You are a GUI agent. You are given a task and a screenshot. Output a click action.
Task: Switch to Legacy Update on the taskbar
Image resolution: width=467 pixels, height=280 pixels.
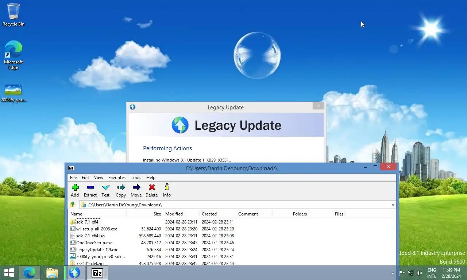(75, 272)
